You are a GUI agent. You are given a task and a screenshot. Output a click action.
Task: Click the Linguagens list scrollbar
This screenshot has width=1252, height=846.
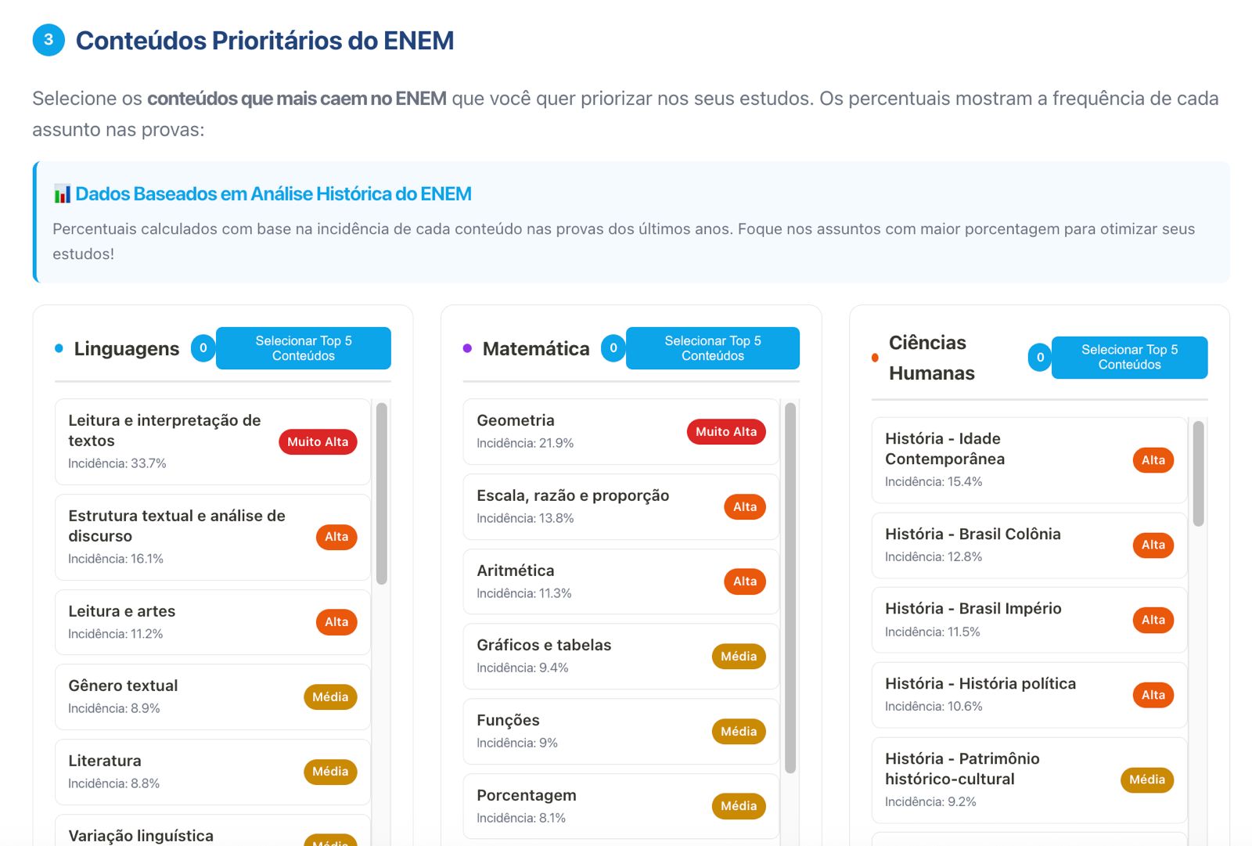[382, 493]
